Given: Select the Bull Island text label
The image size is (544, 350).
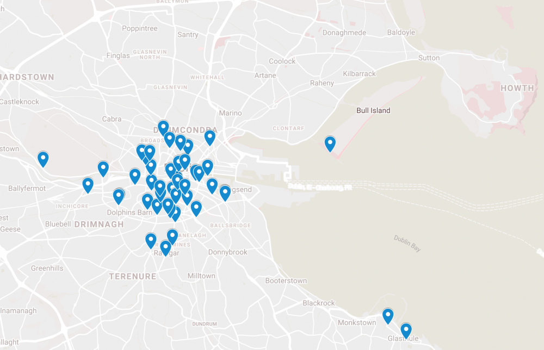Looking at the screenshot, I should tap(373, 110).
